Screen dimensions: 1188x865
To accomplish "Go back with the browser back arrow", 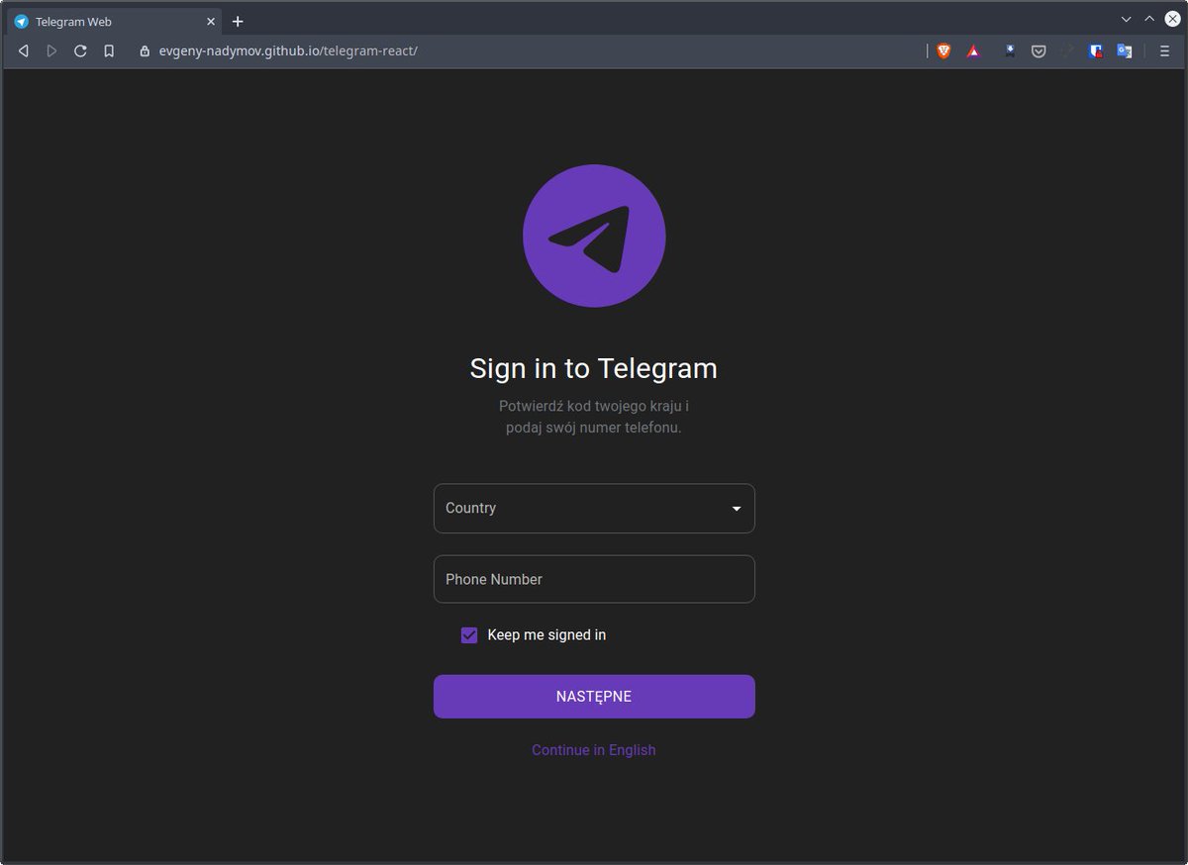I will click(x=24, y=50).
